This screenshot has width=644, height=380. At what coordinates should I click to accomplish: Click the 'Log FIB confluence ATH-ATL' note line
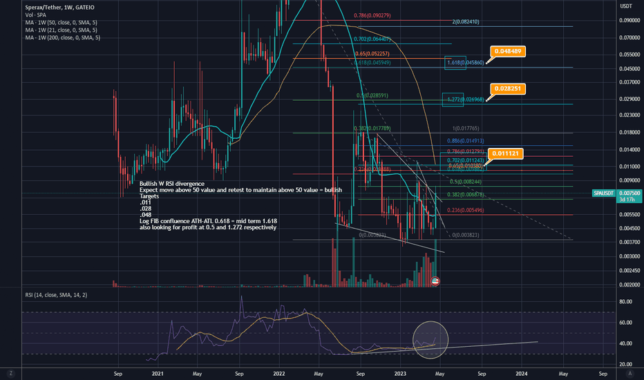[208, 221]
